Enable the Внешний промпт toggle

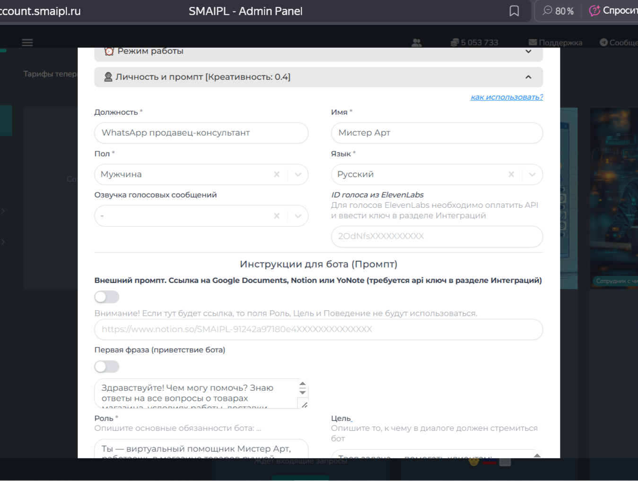107,297
